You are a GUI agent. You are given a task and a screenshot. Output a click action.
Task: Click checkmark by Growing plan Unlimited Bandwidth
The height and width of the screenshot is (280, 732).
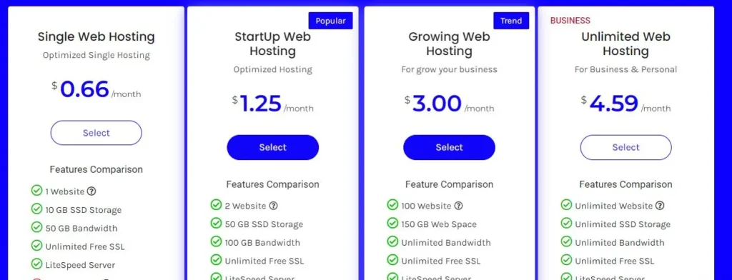(x=392, y=241)
